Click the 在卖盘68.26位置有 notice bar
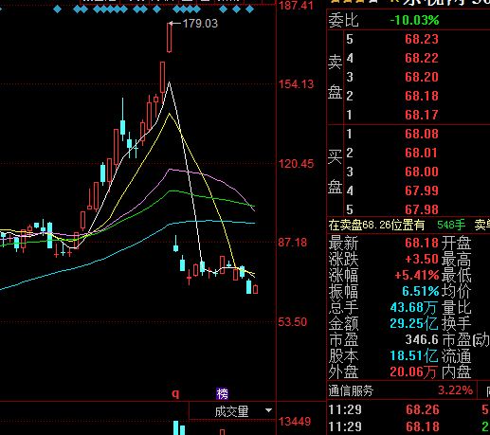The height and width of the screenshot is (435, 490). [x=376, y=225]
